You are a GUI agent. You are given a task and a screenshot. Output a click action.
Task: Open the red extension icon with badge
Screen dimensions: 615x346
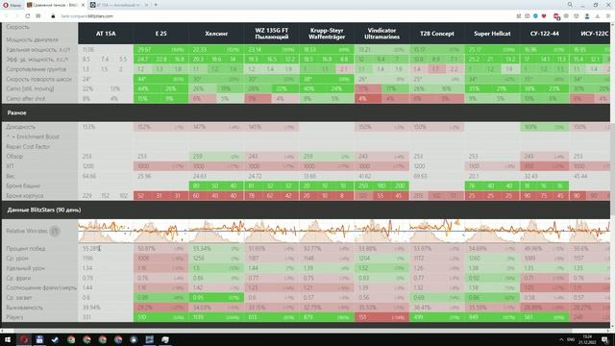coord(556,16)
